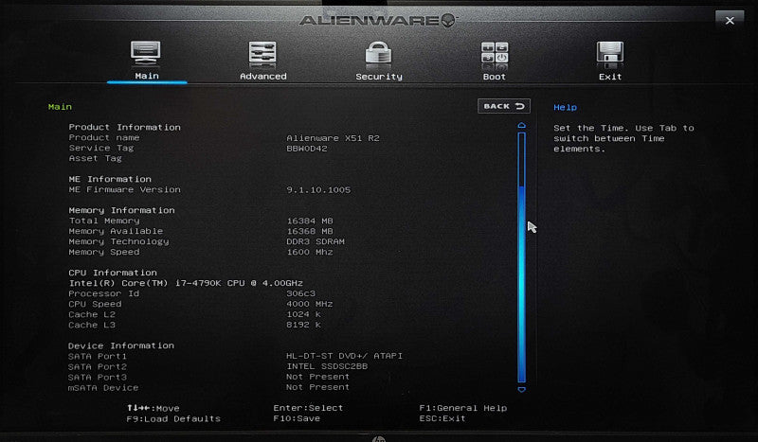Click F10:Save hint
Screen dimensions: 758x442
[x=297, y=418]
